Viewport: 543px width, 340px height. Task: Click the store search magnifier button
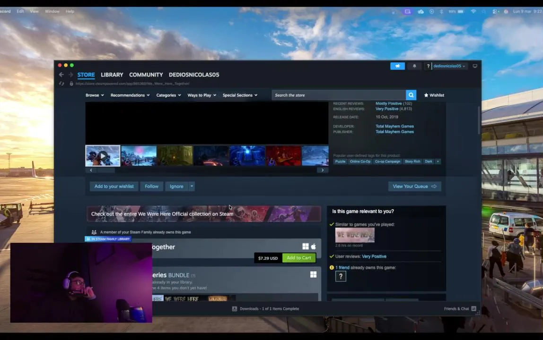[411, 95]
